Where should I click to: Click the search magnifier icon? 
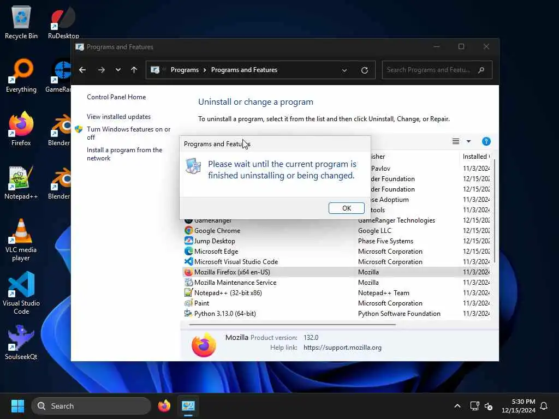(x=481, y=70)
